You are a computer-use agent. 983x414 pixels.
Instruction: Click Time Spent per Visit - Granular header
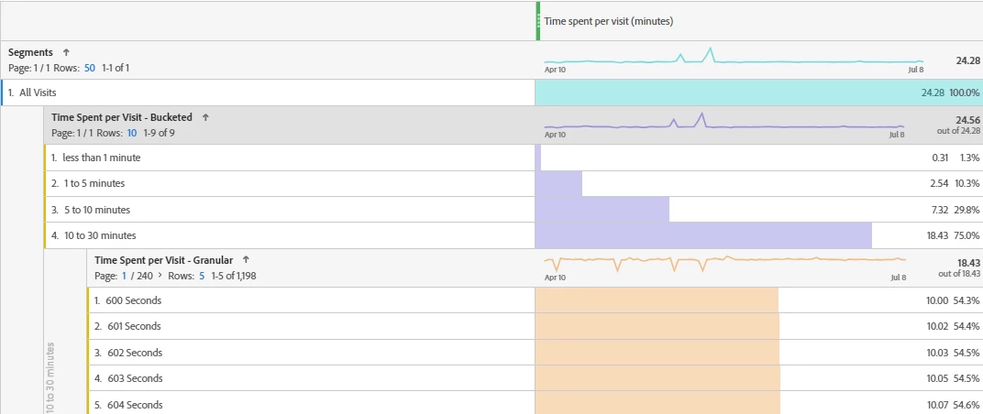pyautogui.click(x=163, y=260)
